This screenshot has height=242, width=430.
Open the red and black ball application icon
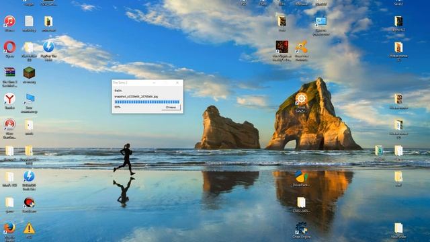click(x=29, y=203)
